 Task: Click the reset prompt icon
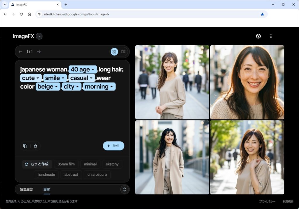(x=35, y=146)
